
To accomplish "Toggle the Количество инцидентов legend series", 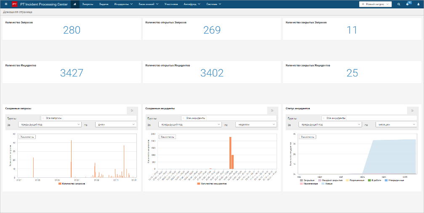I will point(212,184).
